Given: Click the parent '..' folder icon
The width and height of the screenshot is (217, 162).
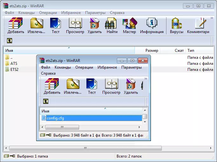Looking at the screenshot, I should point(7,57).
